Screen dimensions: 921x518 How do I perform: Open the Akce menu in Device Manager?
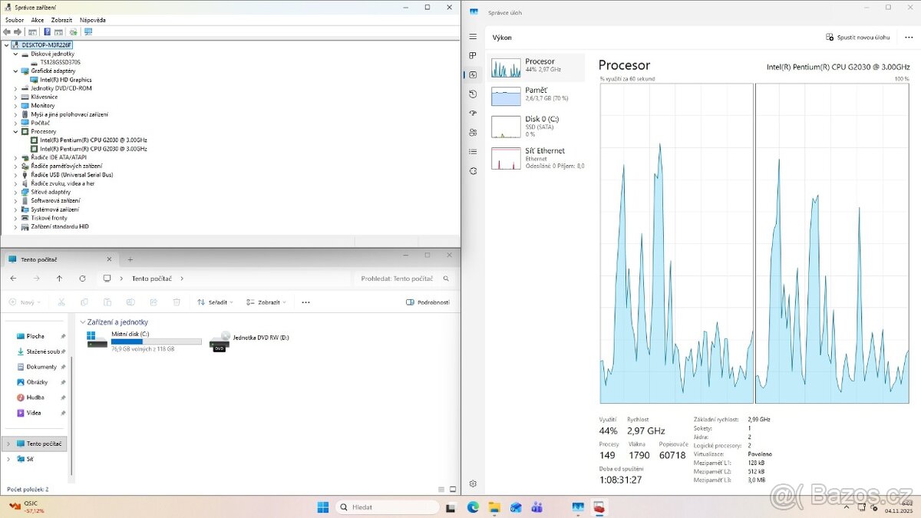[x=37, y=20]
